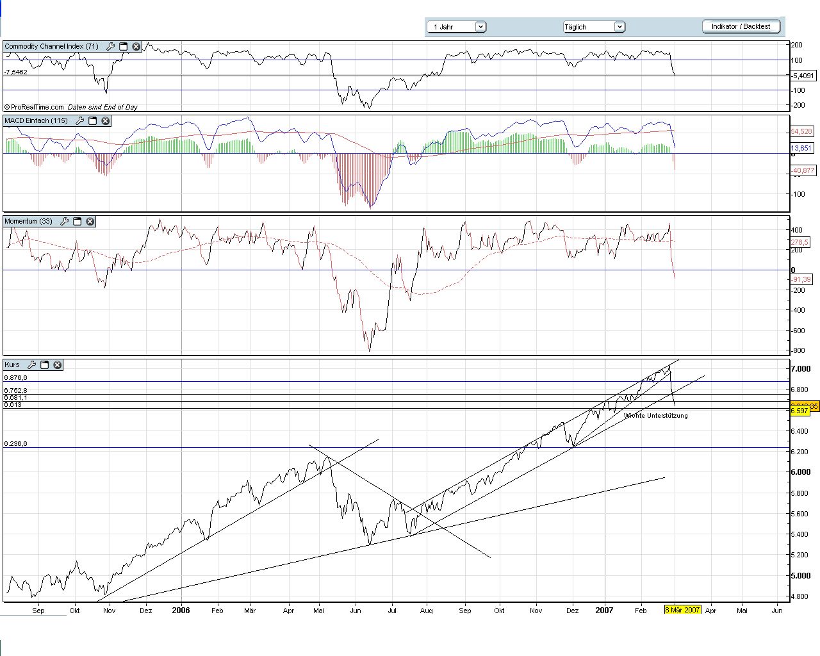This screenshot has width=820, height=656.
Task: Maximize the MACD Einfach panel
Action: point(92,121)
